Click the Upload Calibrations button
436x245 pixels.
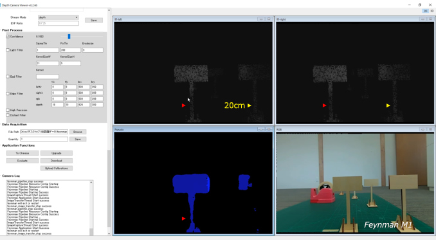[57, 168]
